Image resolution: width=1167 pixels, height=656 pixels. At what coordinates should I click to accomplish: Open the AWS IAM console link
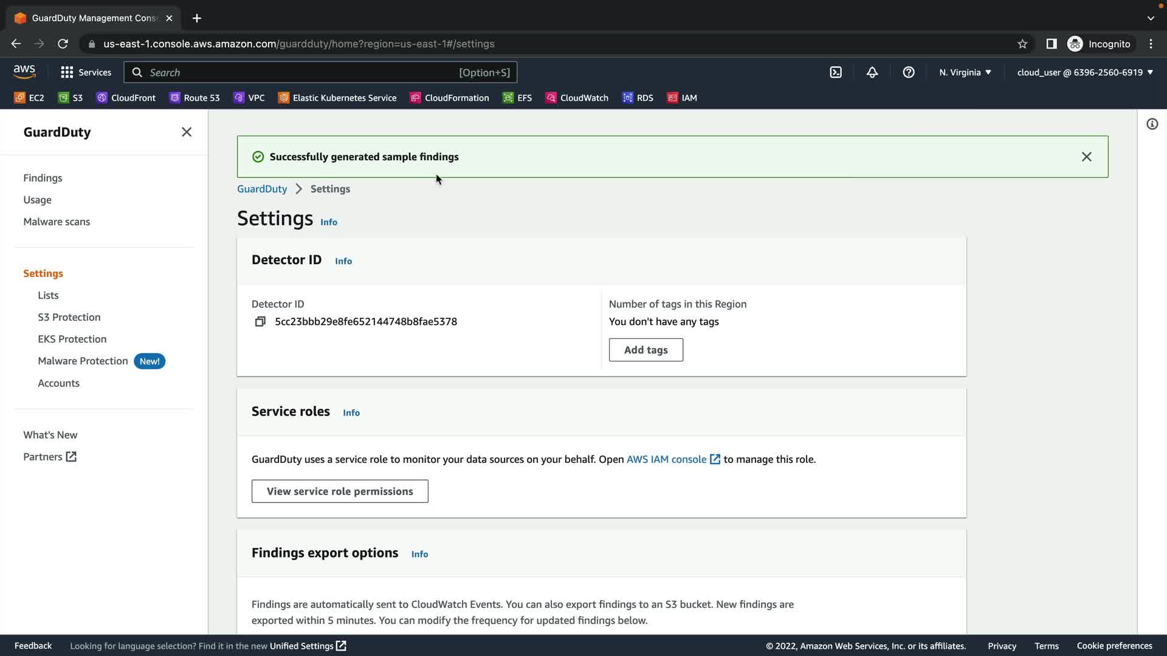pyautogui.click(x=666, y=459)
